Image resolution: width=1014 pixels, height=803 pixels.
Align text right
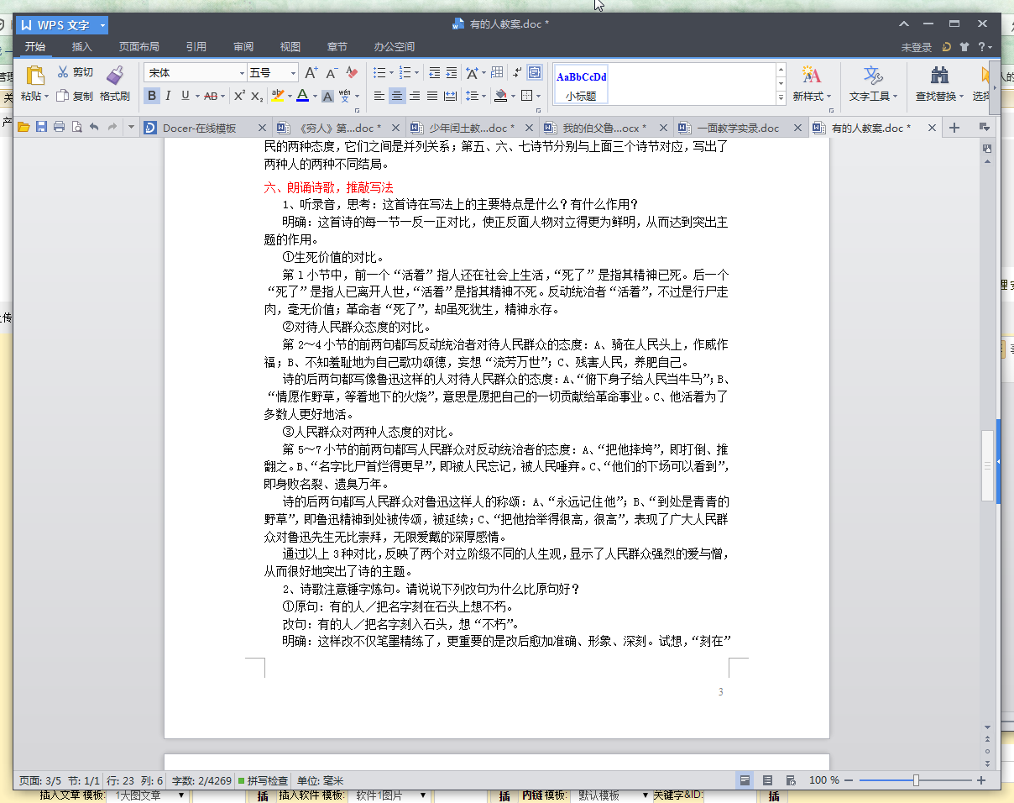415,96
